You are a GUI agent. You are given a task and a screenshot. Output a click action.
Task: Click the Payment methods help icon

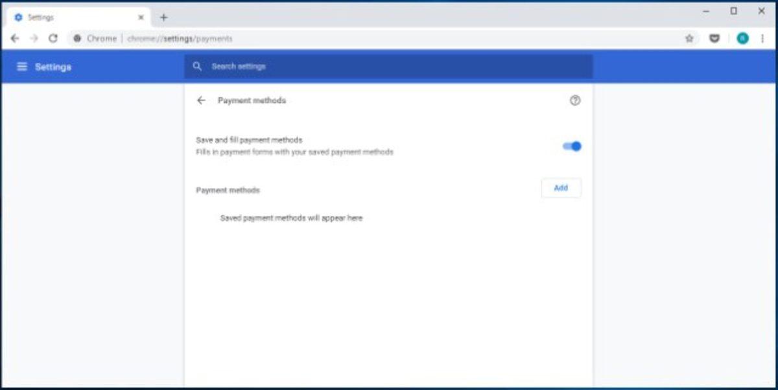click(x=575, y=100)
